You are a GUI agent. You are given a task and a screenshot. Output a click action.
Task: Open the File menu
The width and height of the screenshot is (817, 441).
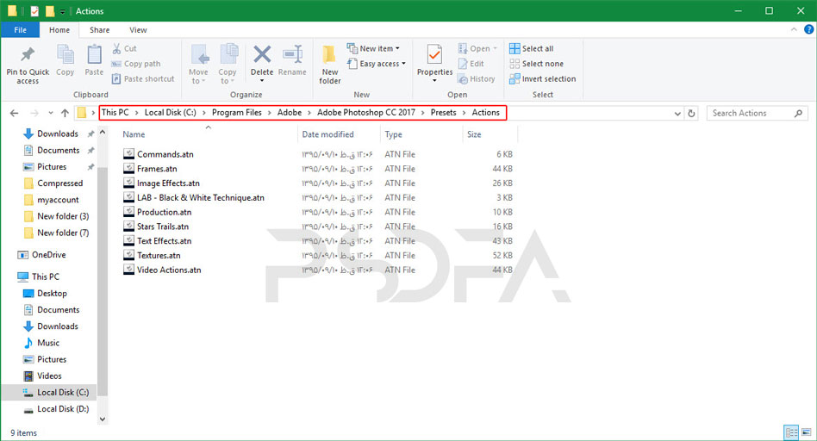pos(21,29)
